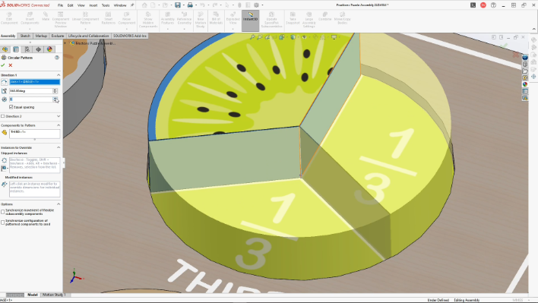The image size is (538, 303).
Task: Increase the instance count with spinner
Action: [55, 98]
